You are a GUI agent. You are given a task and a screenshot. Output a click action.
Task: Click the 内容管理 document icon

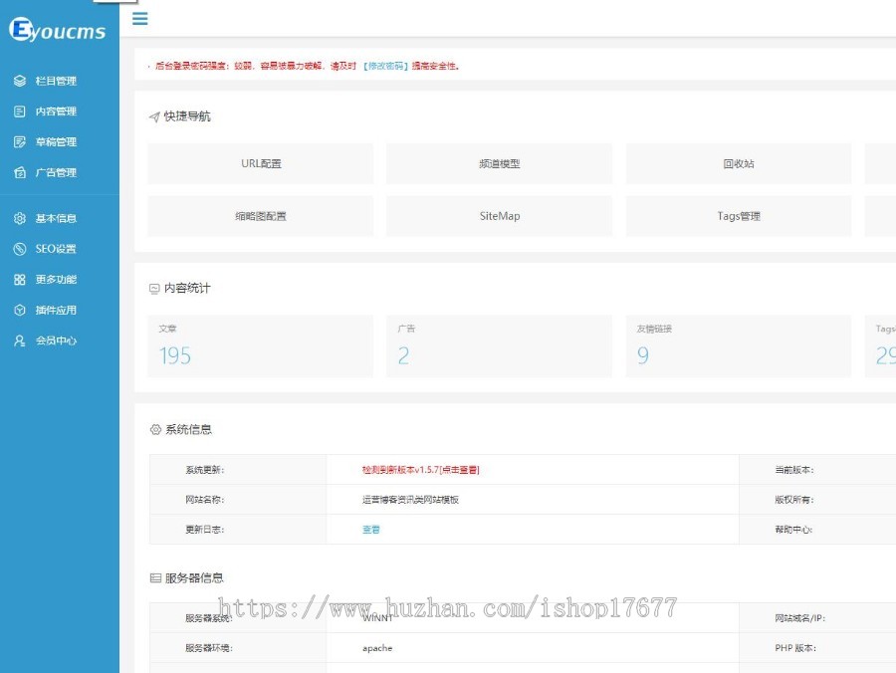click(x=20, y=112)
